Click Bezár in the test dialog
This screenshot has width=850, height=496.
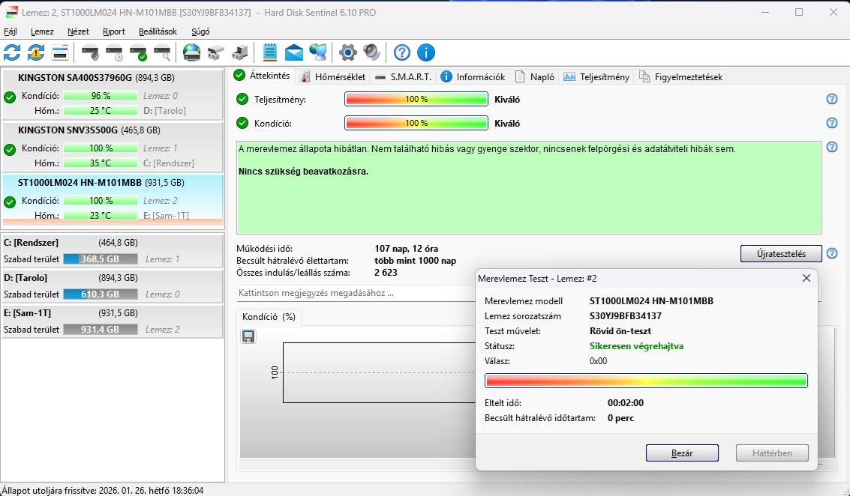[682, 453]
